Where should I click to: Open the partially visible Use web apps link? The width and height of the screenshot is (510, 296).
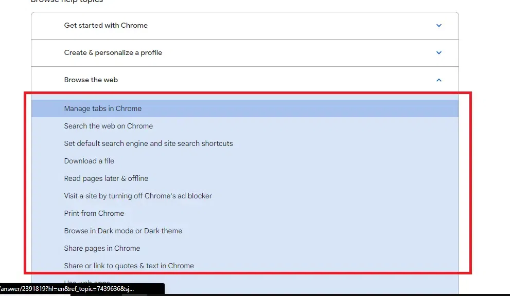tap(87, 282)
